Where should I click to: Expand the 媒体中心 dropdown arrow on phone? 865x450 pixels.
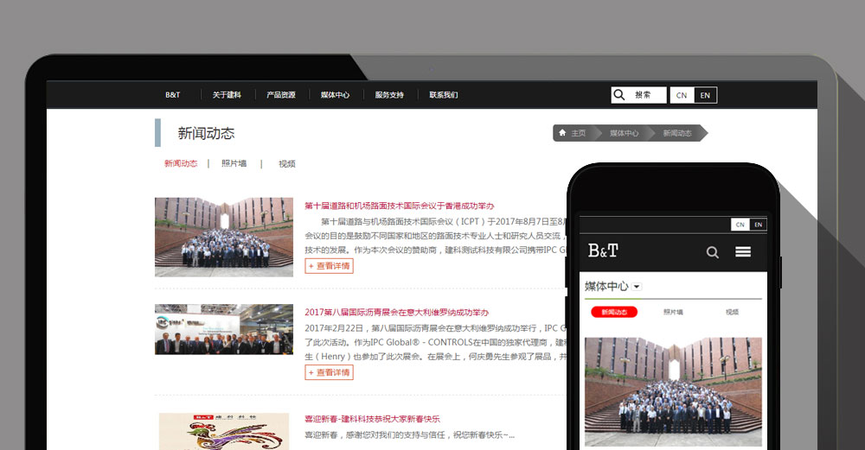click(637, 287)
